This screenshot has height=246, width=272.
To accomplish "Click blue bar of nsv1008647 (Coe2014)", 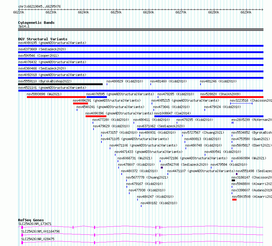I will [x=209, y=116].
